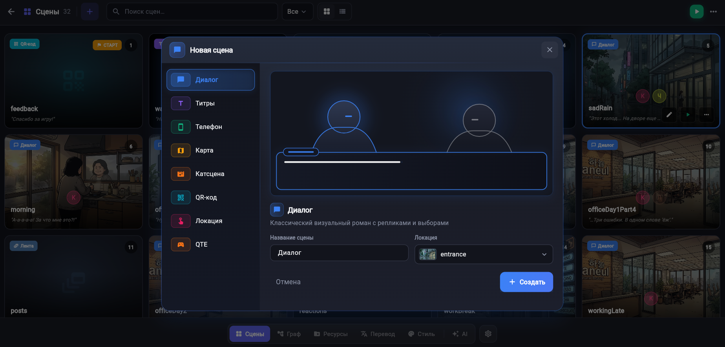725x347 pixels.
Task: Pick the Телефон scene type icon
Action: tap(181, 127)
